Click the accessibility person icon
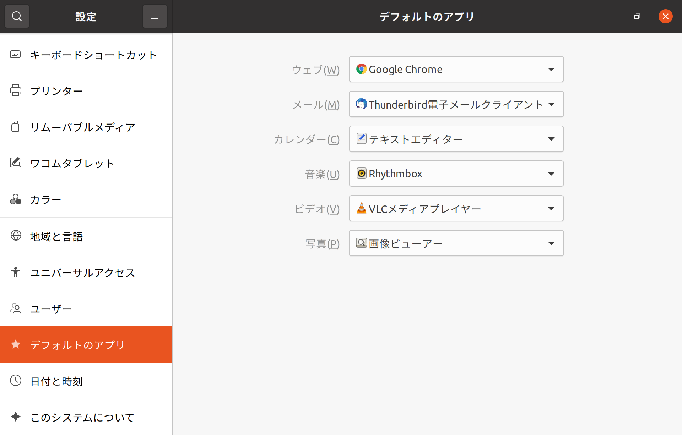Viewport: 682px width, 435px height. click(15, 272)
